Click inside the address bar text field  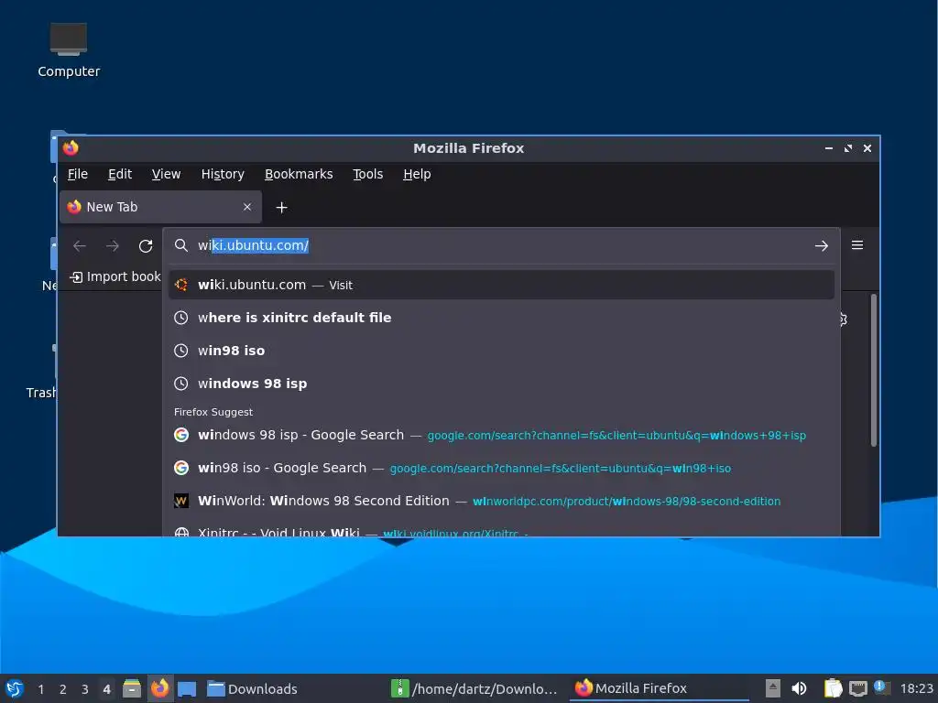point(503,245)
